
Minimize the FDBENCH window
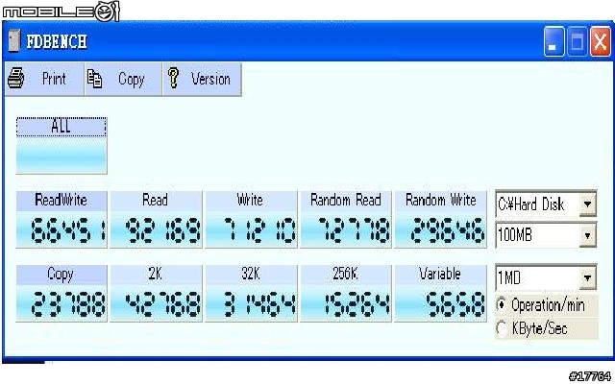553,41
